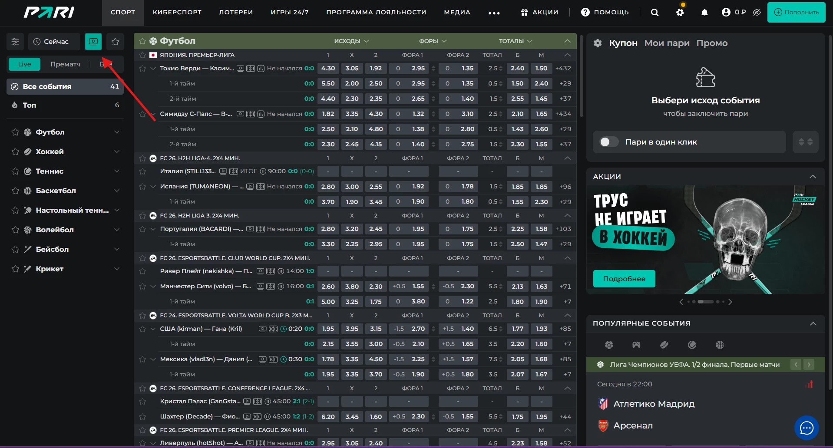Open the site search icon

[654, 12]
